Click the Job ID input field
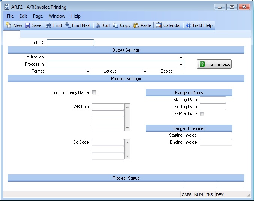 click(70, 43)
